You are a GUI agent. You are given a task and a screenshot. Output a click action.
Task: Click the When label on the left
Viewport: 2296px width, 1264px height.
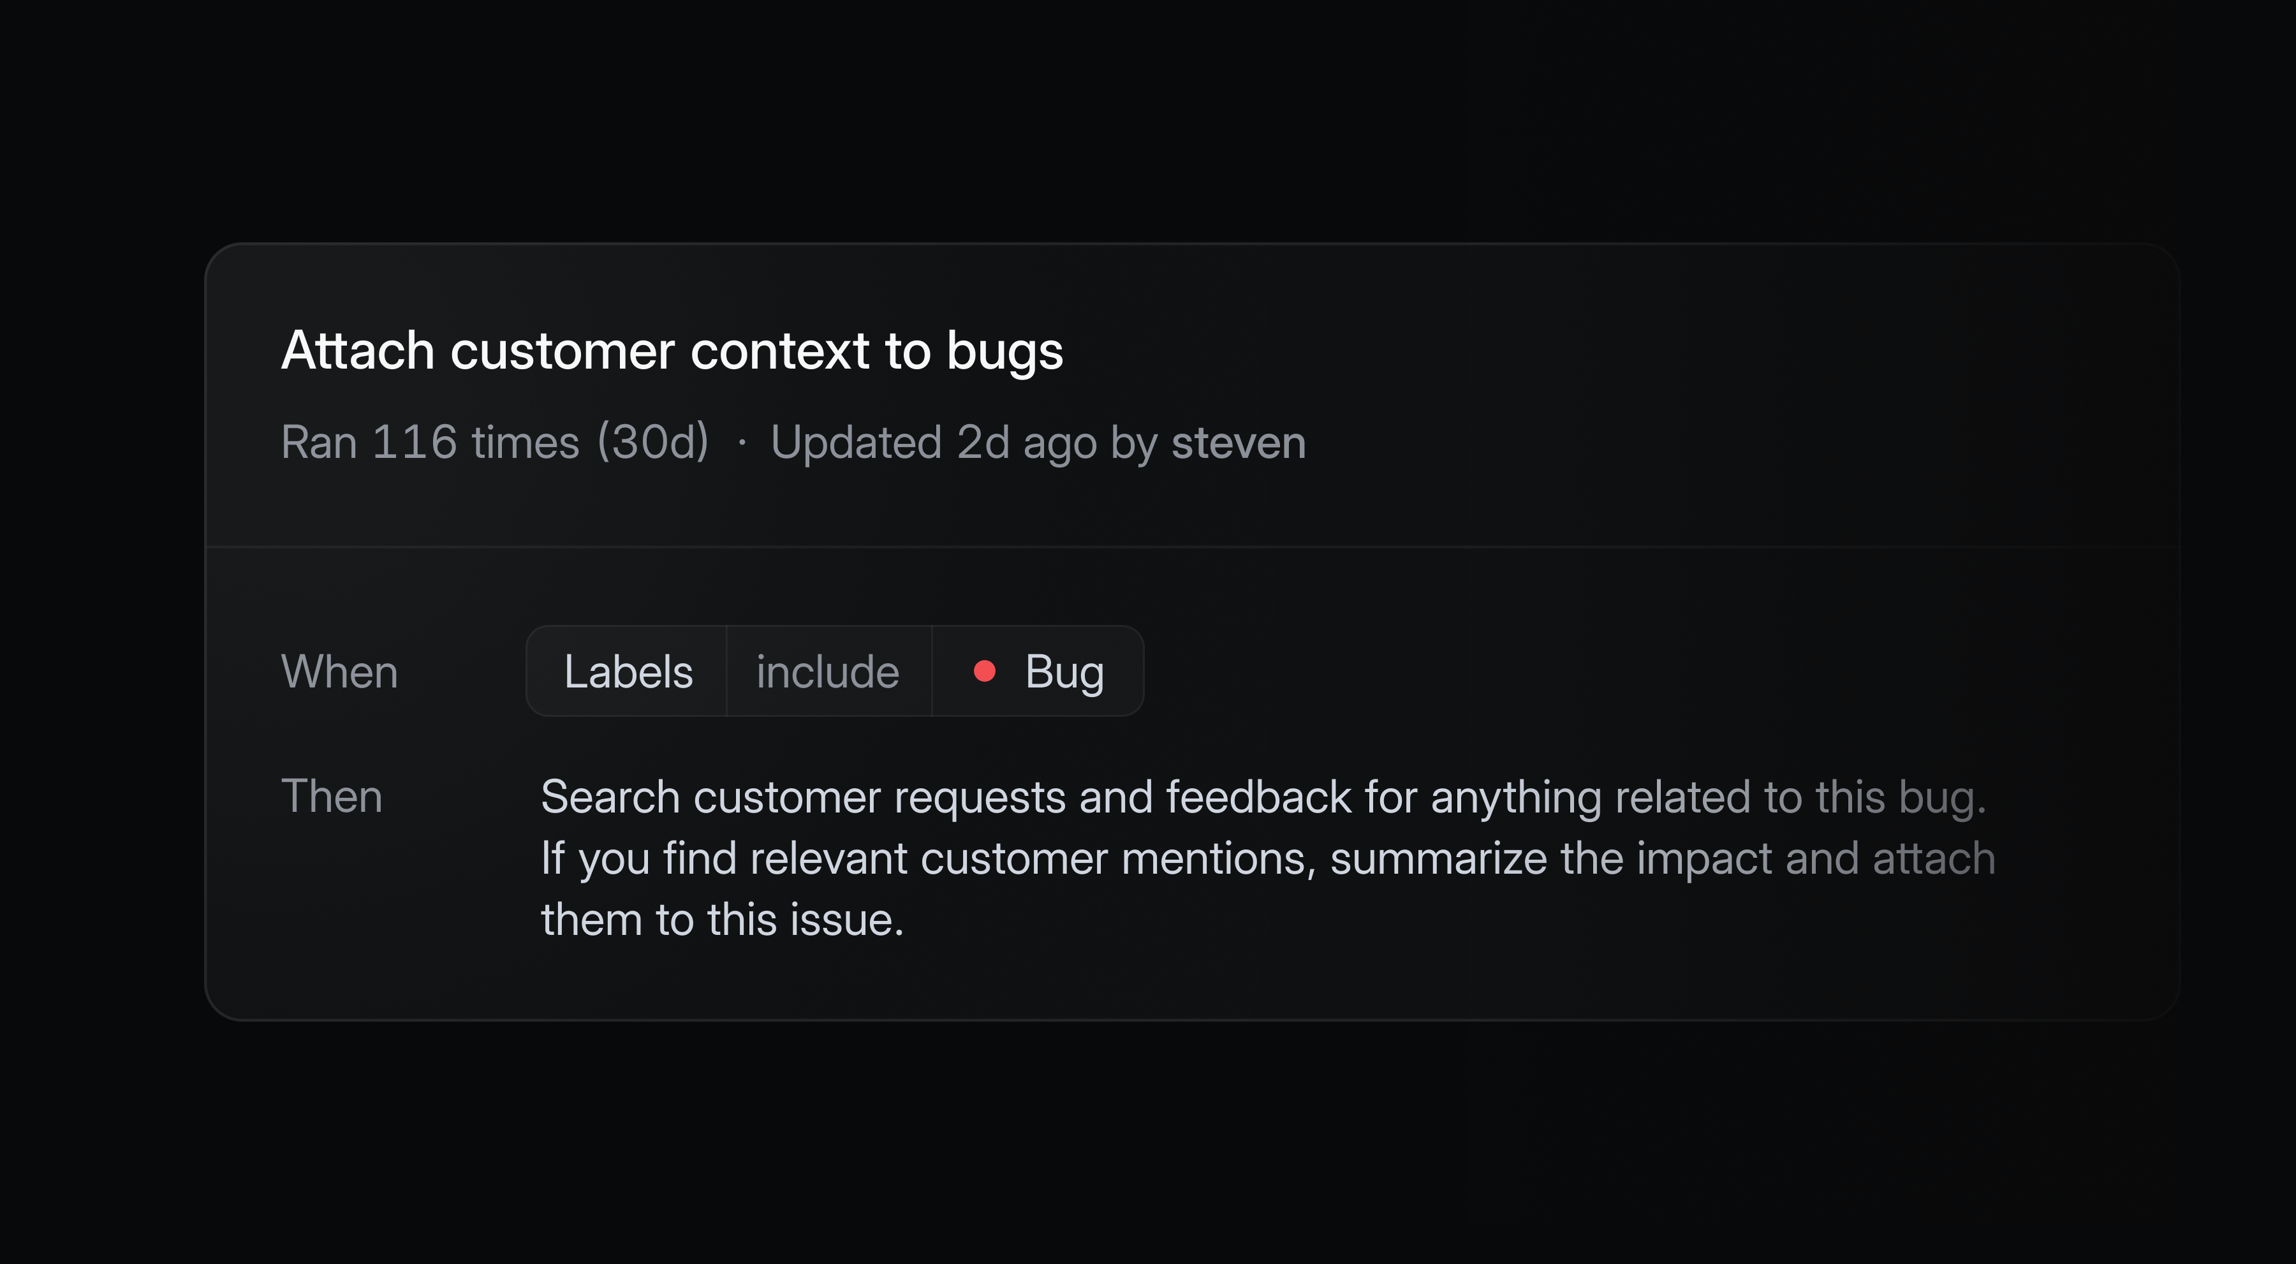click(x=341, y=672)
